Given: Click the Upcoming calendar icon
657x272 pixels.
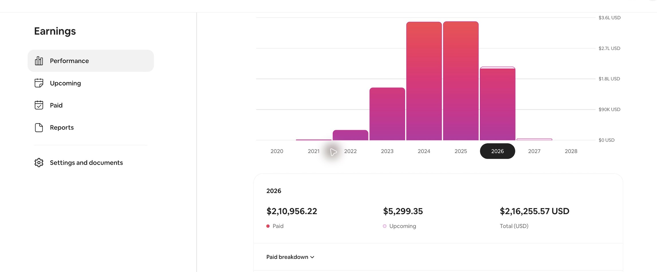Looking at the screenshot, I should tap(39, 83).
